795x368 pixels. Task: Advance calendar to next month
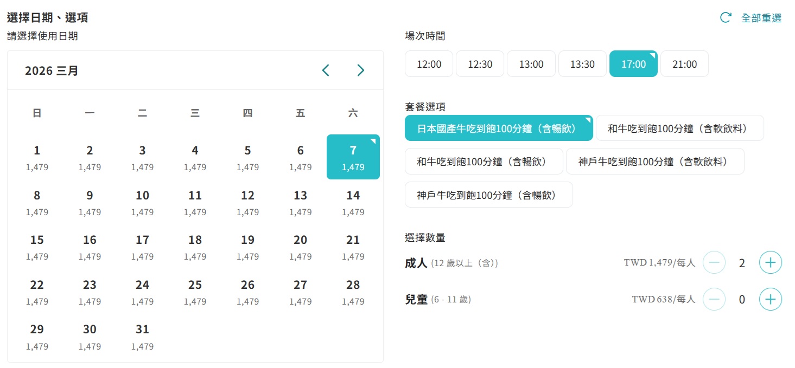pyautogui.click(x=360, y=70)
